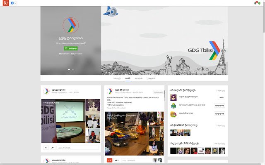Open the large candy bowls photo
Screen dimensions: 265x165
point(127,134)
